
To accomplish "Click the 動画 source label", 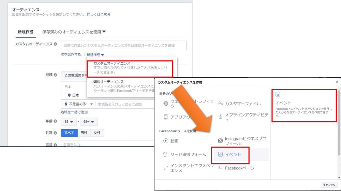I will [174, 141].
